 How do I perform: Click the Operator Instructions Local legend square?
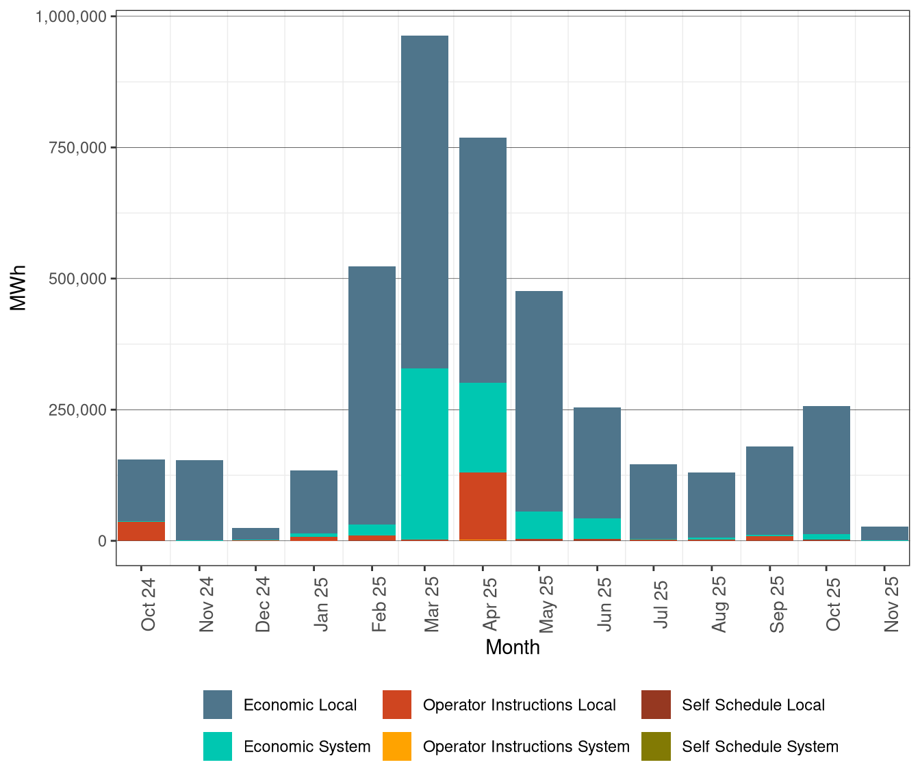(398, 705)
